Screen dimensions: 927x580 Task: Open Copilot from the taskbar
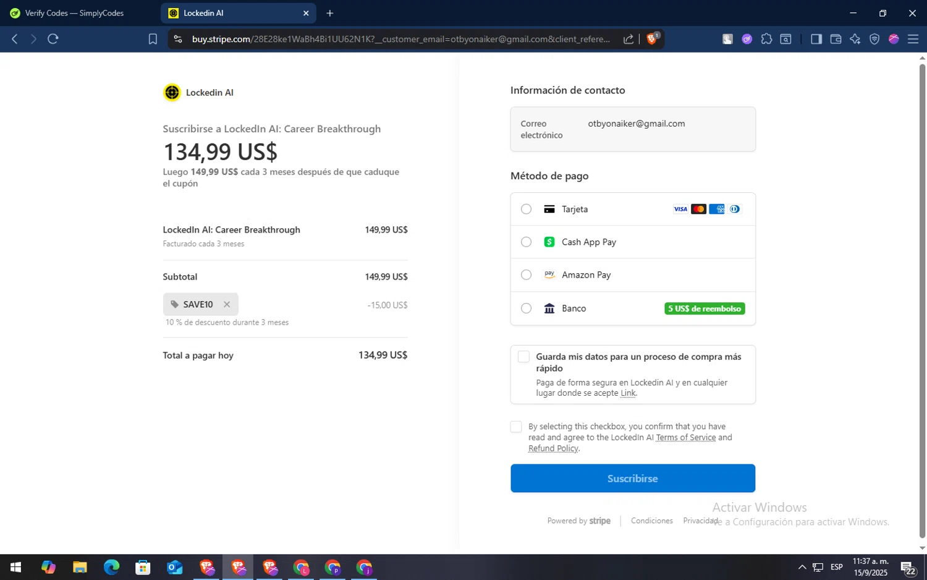pyautogui.click(x=48, y=567)
